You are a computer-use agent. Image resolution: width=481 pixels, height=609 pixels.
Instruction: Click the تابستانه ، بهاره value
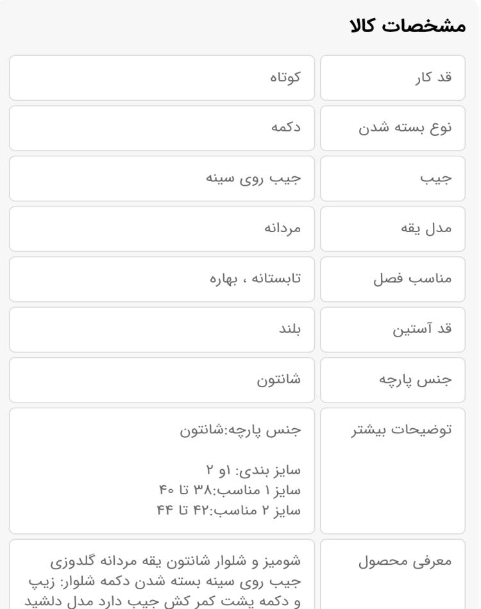click(255, 279)
